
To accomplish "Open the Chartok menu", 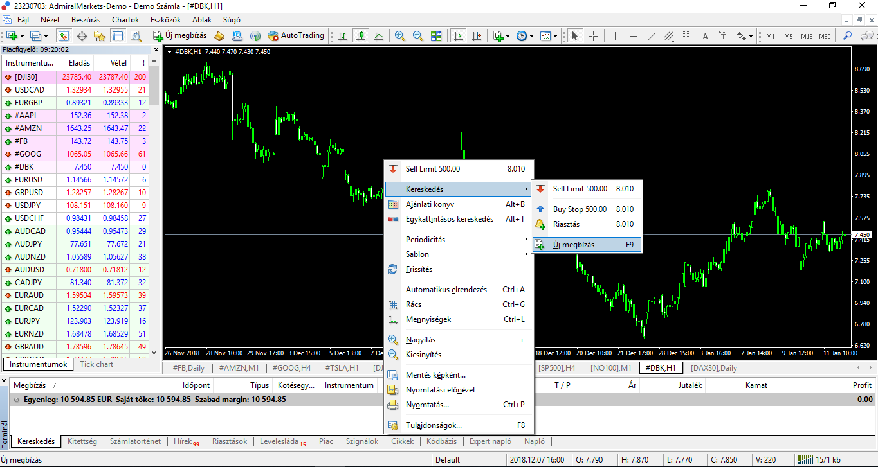I will (125, 20).
